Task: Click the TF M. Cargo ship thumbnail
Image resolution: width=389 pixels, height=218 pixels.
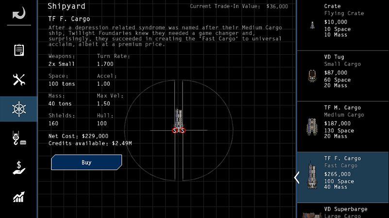Action: tap(312, 127)
